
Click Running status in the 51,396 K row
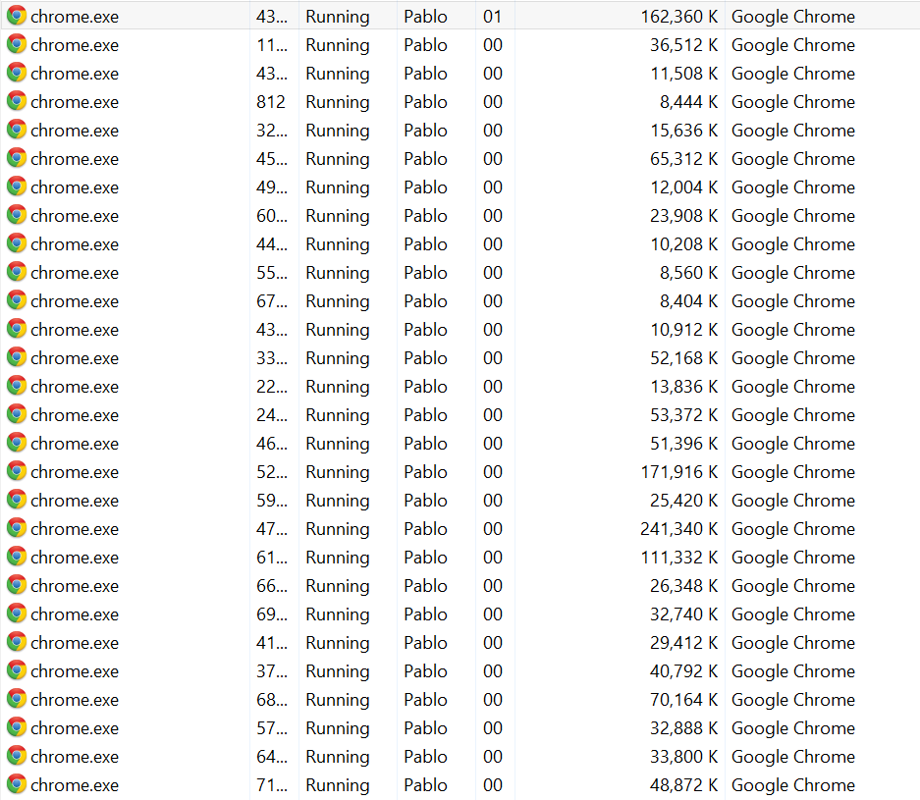point(338,444)
